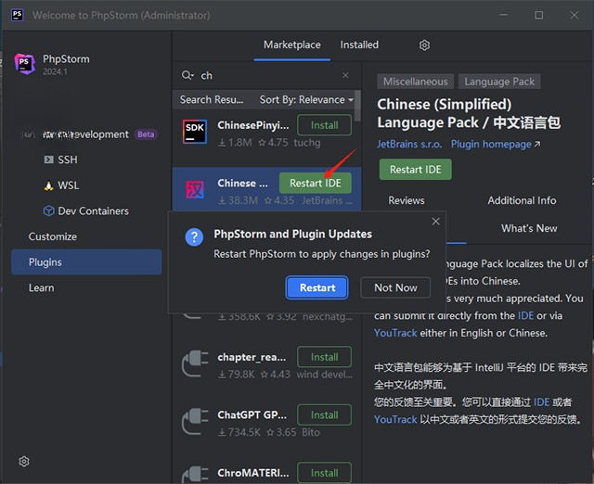Select the ChinesePinyin SDK plugin icon
This screenshot has width=594, height=484.
coord(195,132)
